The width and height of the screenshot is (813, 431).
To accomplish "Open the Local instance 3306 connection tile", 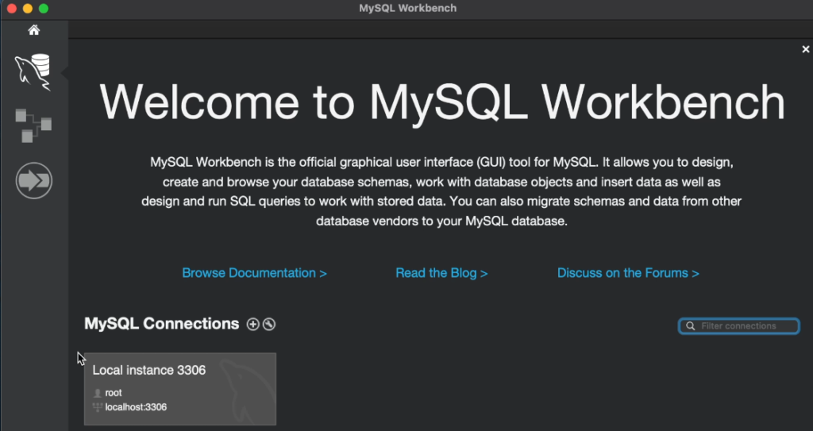I will [x=180, y=389].
